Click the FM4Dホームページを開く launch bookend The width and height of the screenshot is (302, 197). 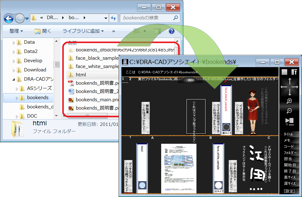[x=268, y=164]
